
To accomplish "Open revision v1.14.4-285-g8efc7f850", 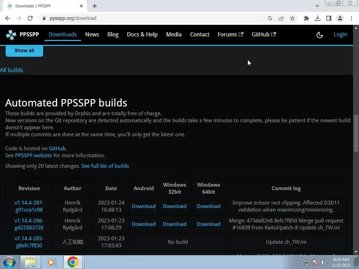I will point(29,242).
